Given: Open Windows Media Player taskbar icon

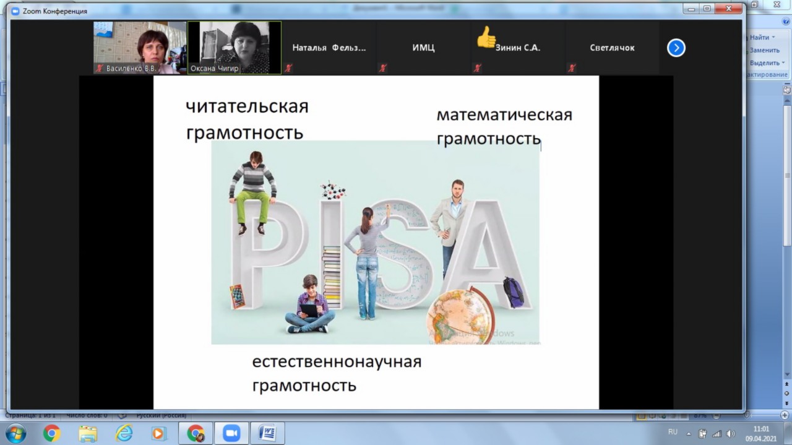Looking at the screenshot, I should click(158, 433).
